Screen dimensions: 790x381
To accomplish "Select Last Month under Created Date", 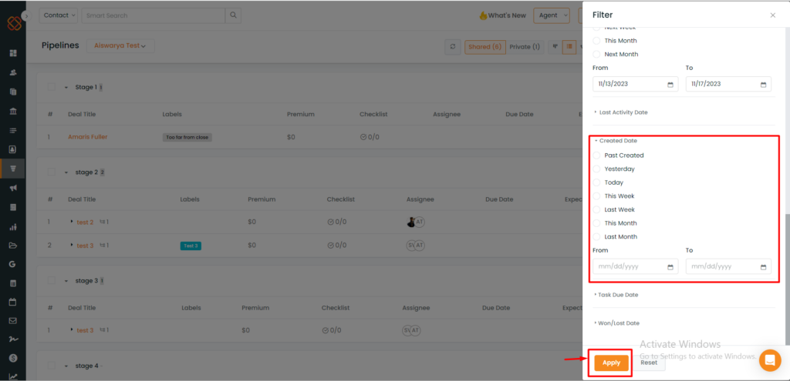I will 597,237.
